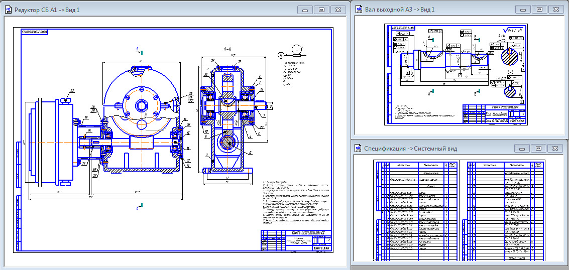
Task: Select the 'Б–Б' section label in Вал выходной drawing
Action: pos(510,72)
